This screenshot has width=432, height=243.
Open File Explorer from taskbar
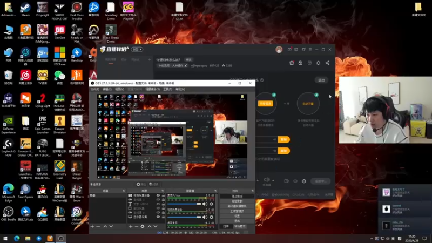(28, 238)
